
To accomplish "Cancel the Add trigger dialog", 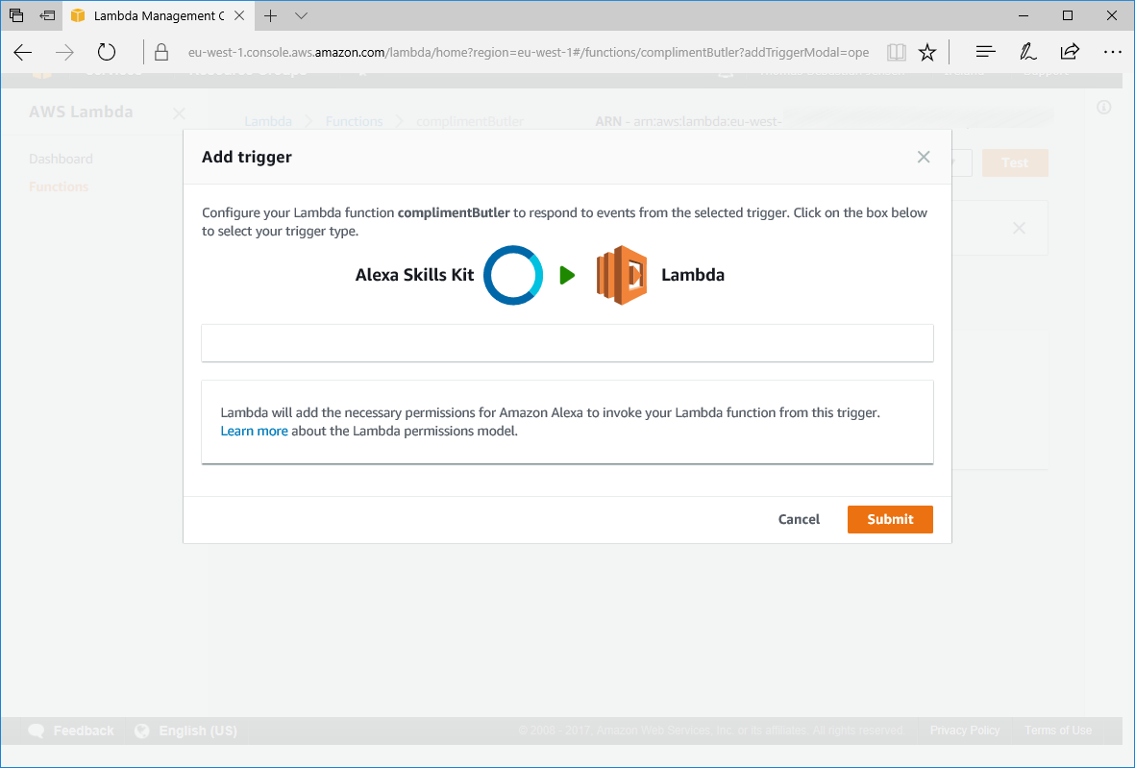I will (x=799, y=519).
